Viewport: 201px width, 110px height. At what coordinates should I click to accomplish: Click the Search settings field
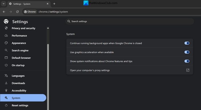[130, 21]
